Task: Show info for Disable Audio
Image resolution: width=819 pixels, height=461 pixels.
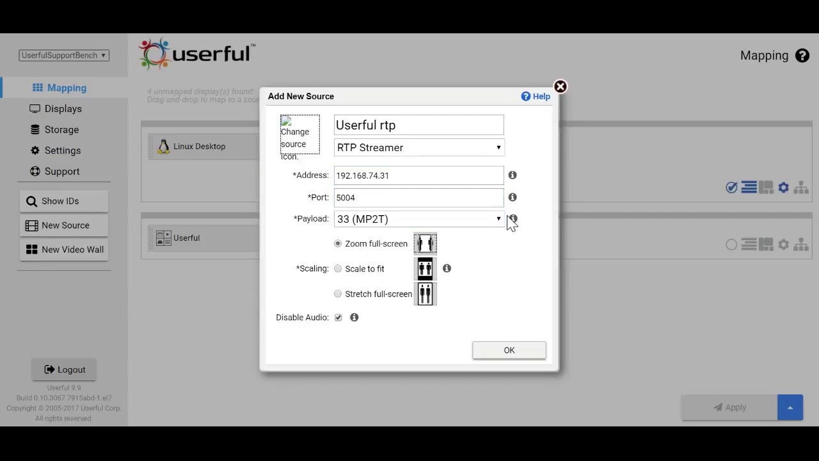Action: tap(354, 318)
